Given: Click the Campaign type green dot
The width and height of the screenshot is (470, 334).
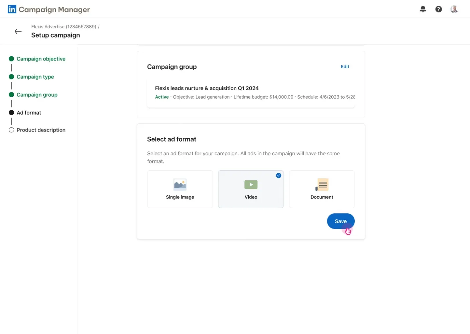Looking at the screenshot, I should point(11,77).
